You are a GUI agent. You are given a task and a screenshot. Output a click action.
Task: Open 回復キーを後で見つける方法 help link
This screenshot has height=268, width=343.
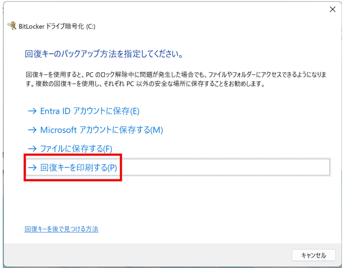[x=61, y=229]
